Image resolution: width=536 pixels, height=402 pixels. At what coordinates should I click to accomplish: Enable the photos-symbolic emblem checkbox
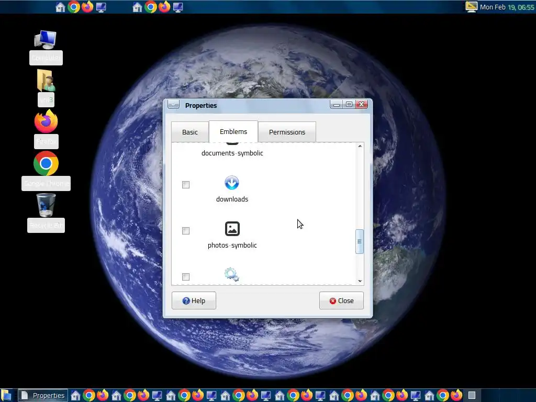tap(186, 231)
